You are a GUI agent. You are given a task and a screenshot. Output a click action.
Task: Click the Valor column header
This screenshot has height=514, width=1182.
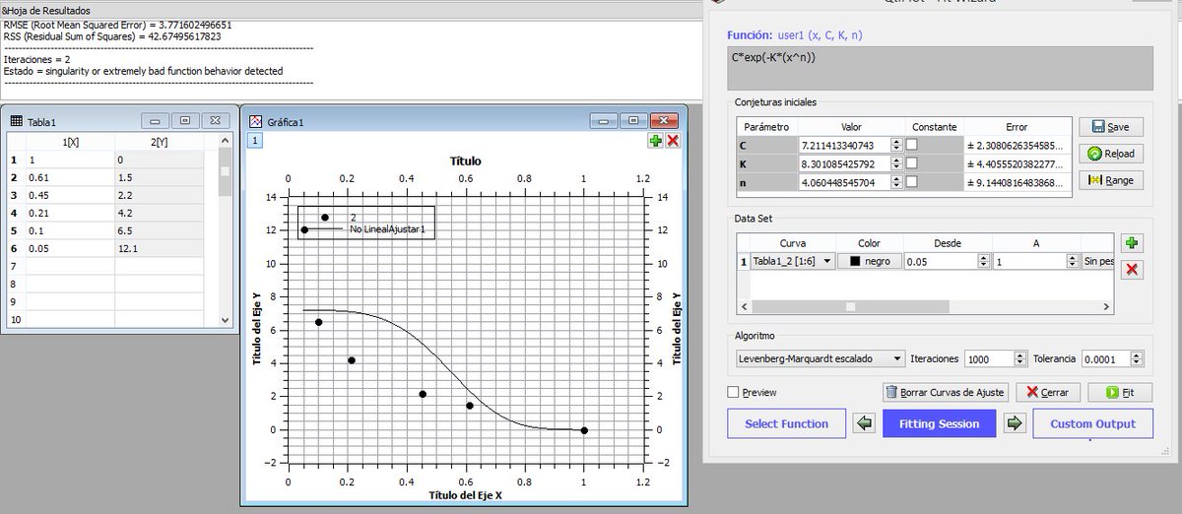(x=851, y=127)
